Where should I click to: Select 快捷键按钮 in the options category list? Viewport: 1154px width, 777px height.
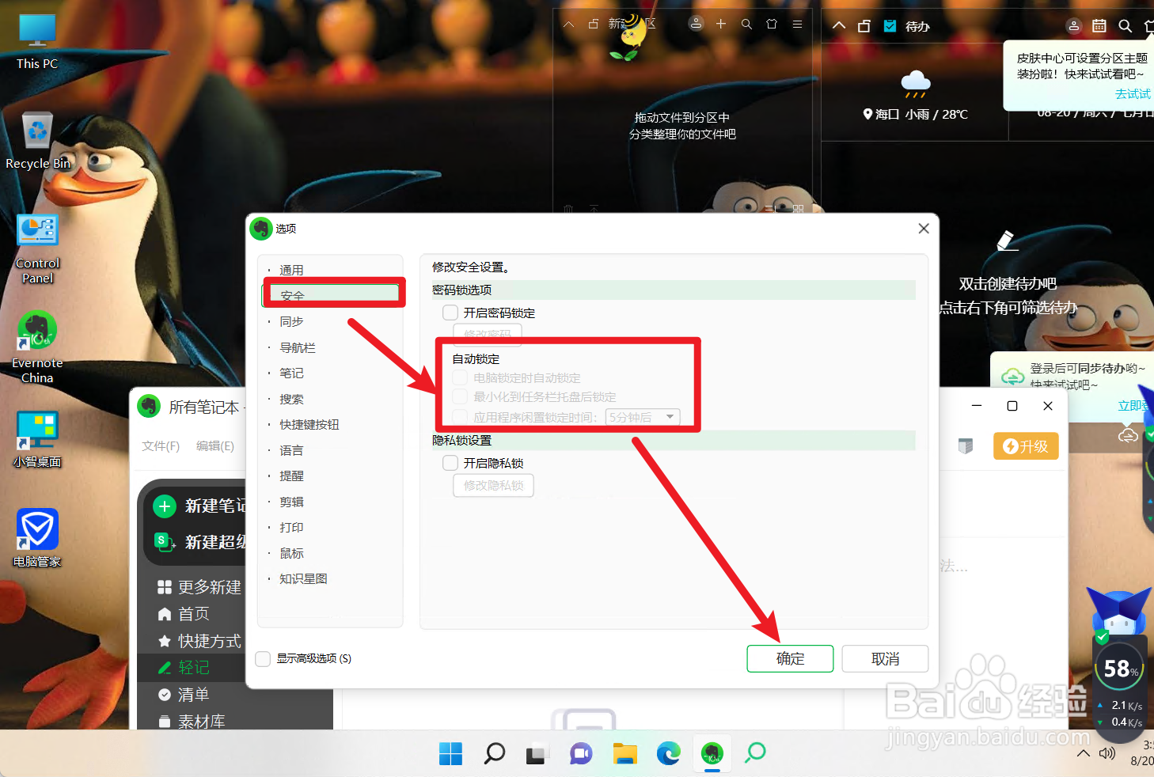coord(309,424)
